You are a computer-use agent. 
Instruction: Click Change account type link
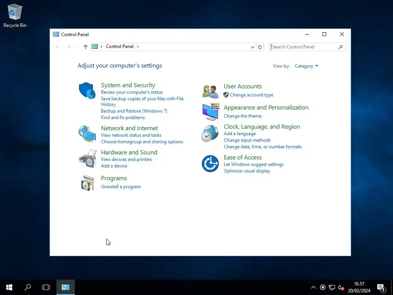(x=252, y=95)
